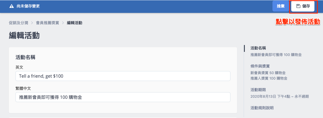
Task: Click the 捨棄 discard button
Action: pos(280,6)
